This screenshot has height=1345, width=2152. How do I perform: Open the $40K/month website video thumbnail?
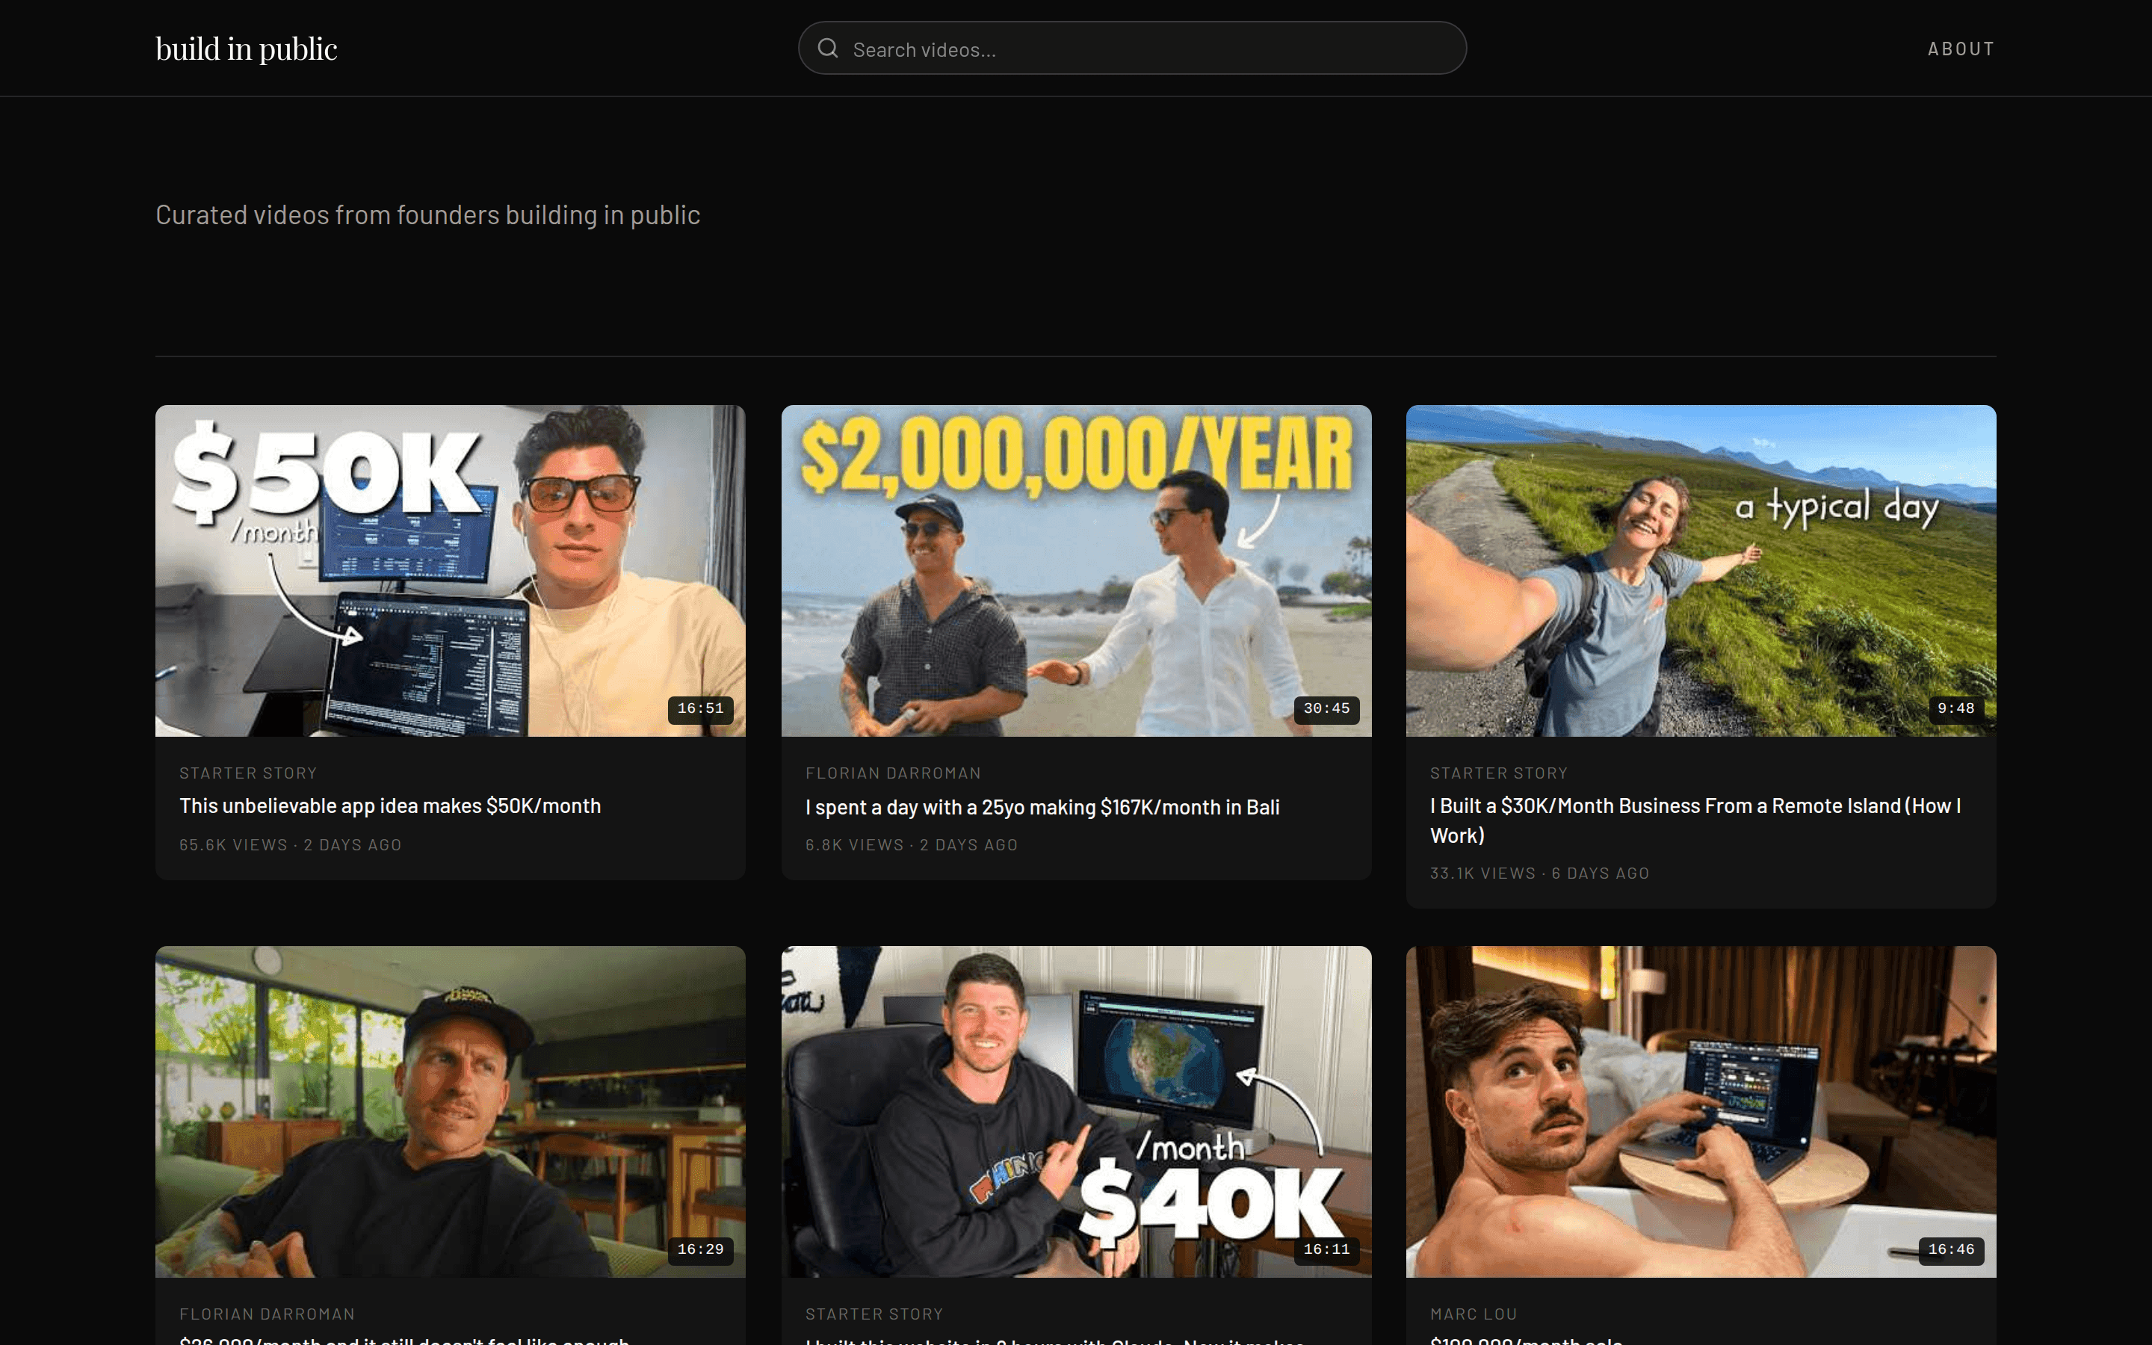point(1076,1111)
